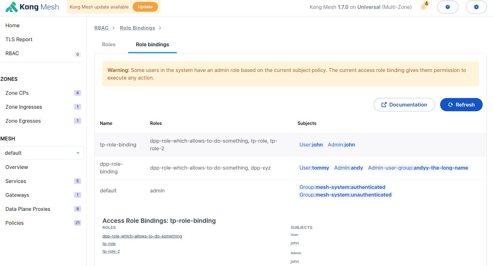Image resolution: width=494 pixels, height=266 pixels.
Task: Click the Refresh icon button
Action: coord(450,105)
